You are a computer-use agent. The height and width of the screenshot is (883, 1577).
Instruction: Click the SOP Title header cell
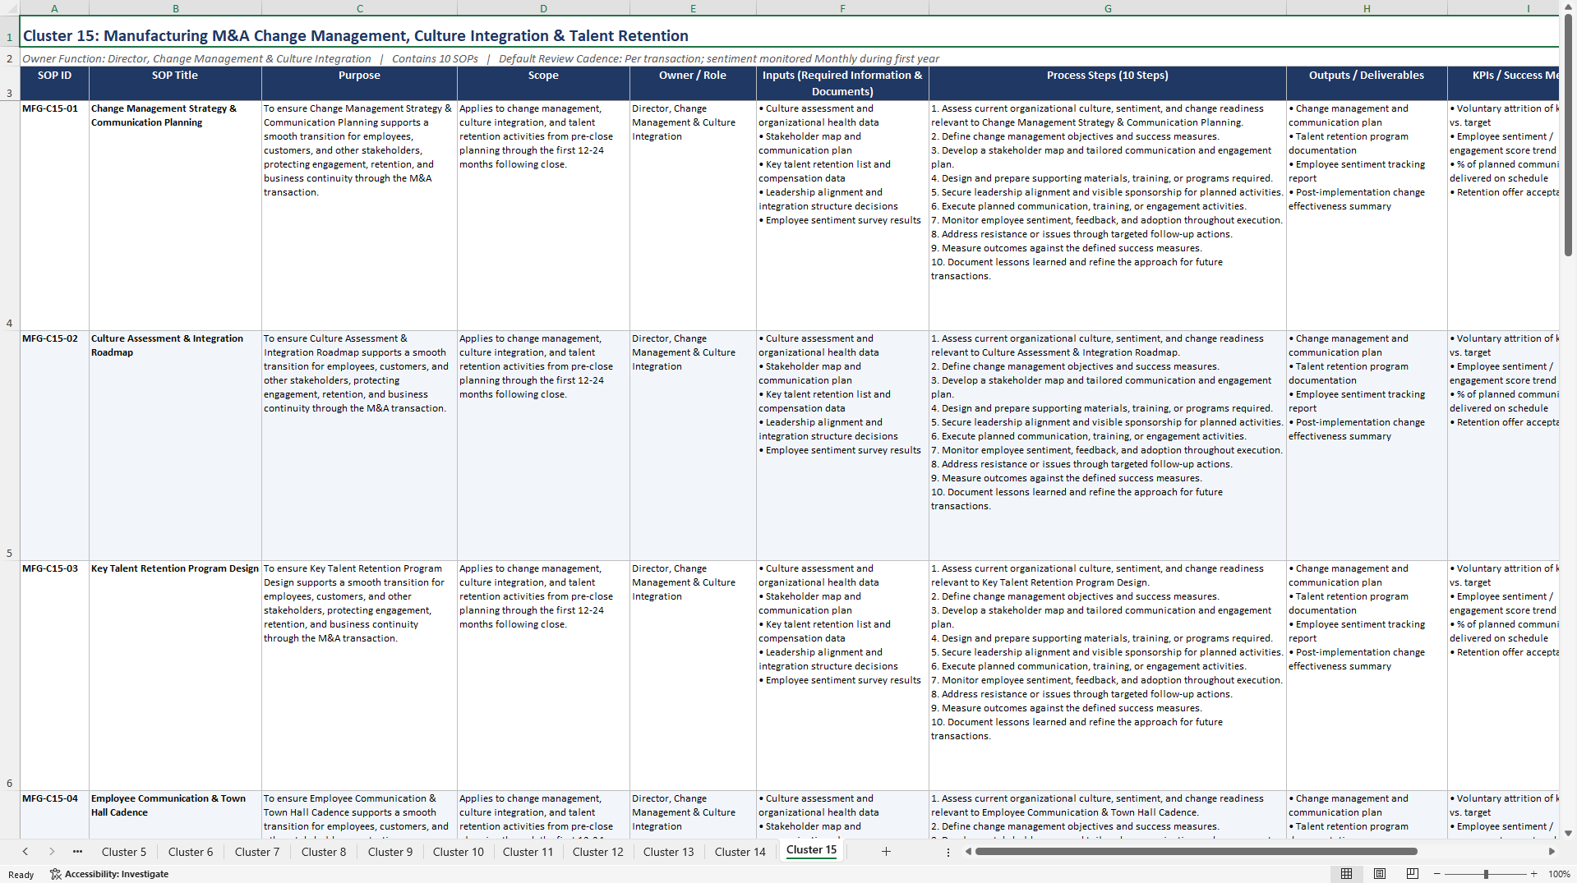tap(175, 83)
